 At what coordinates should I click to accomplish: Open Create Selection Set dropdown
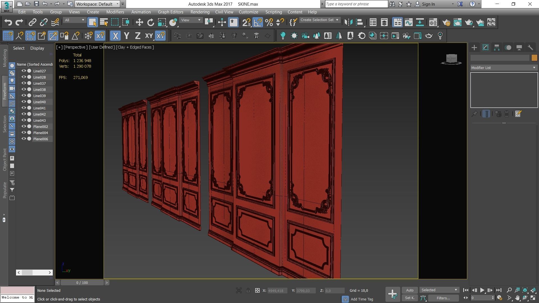pyautogui.click(x=320, y=20)
